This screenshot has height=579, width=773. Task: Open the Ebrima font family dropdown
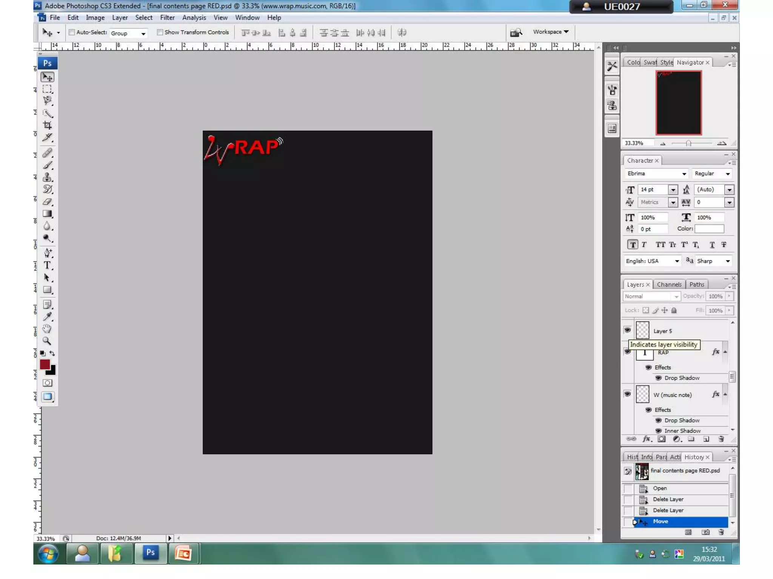point(684,174)
